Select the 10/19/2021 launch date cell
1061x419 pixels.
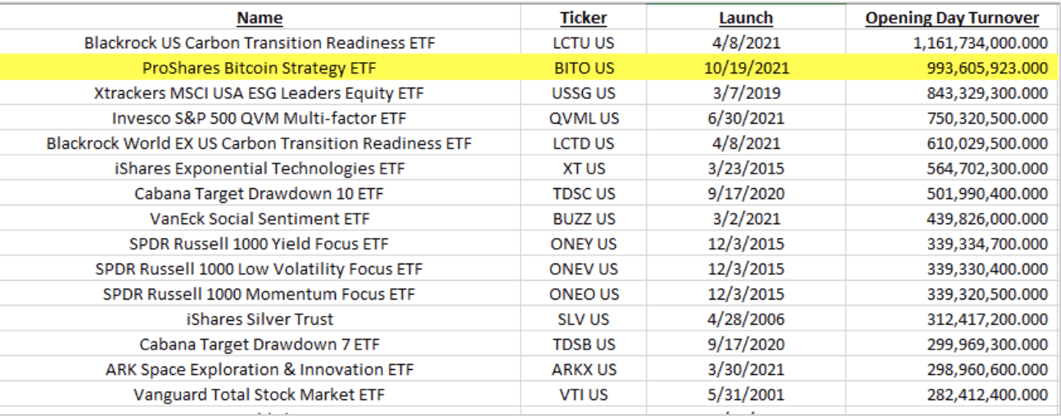pos(745,68)
